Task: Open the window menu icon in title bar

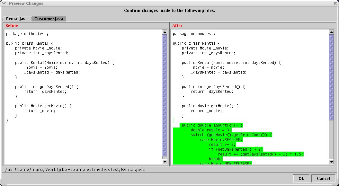Action: click(x=4, y=3)
